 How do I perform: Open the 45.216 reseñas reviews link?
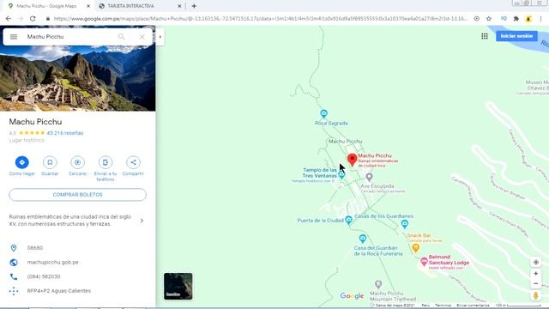coord(65,133)
